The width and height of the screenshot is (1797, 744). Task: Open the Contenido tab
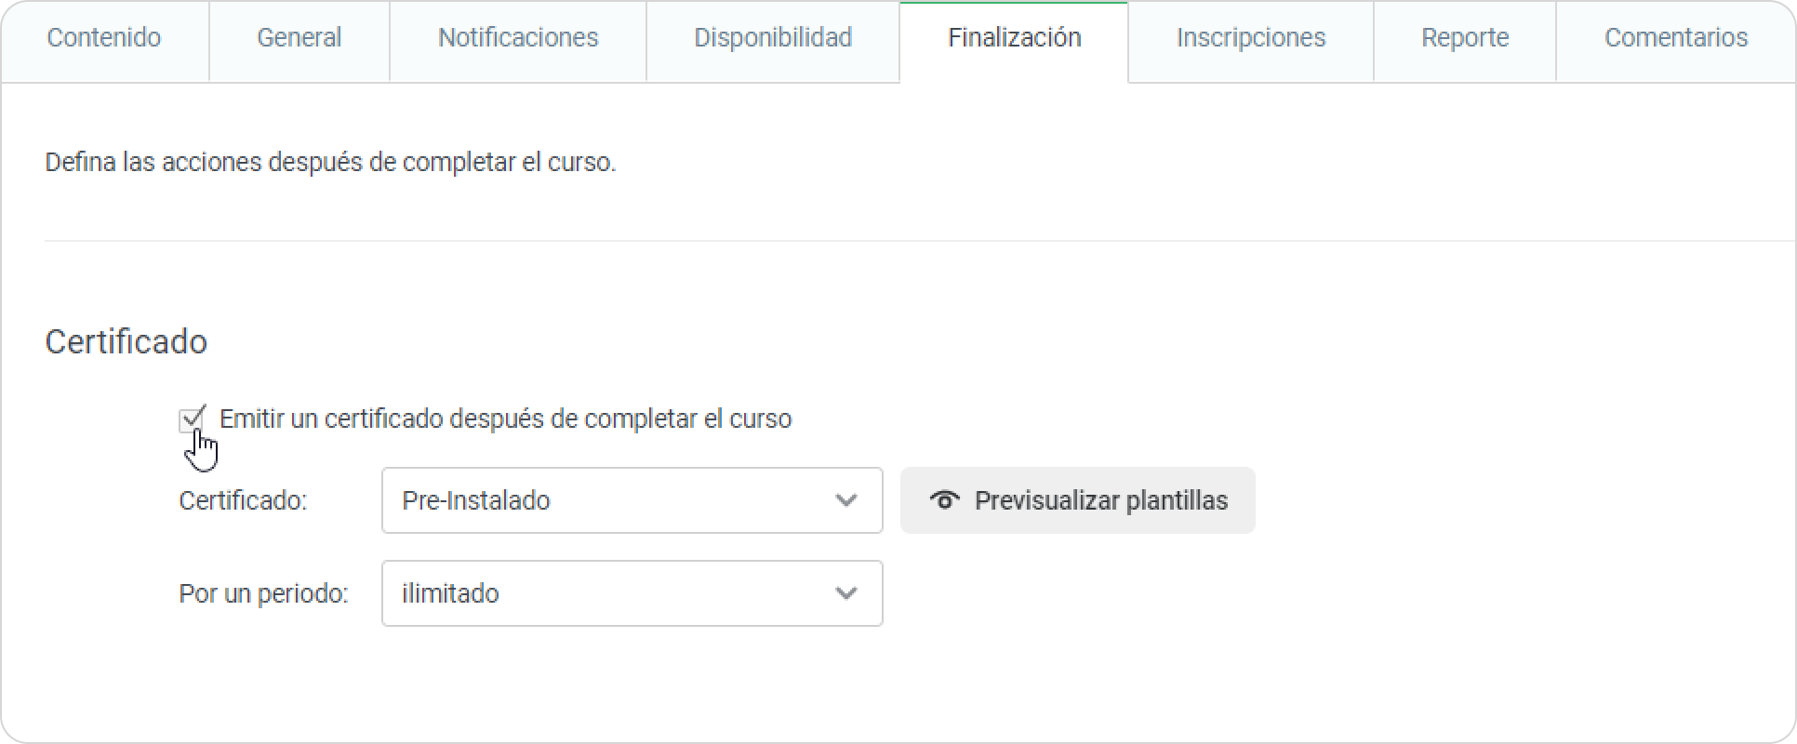tap(104, 38)
